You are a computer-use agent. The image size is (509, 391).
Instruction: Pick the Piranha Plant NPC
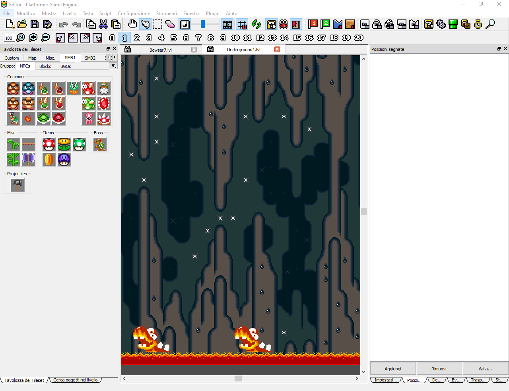coord(74,88)
